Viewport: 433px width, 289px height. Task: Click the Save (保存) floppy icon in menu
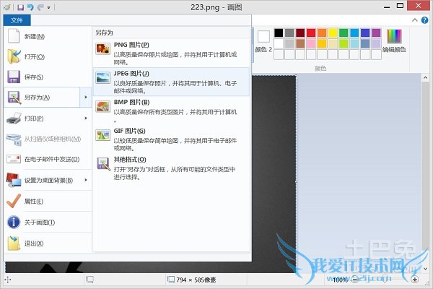pyautogui.click(x=14, y=77)
